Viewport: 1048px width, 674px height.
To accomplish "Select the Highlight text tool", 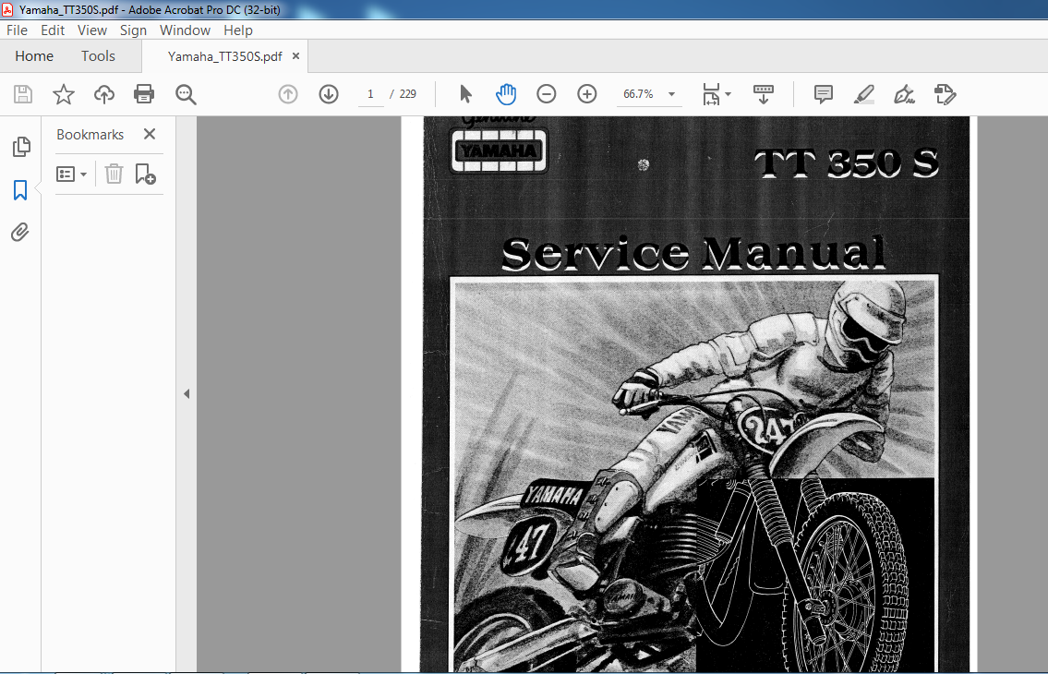I will tap(864, 94).
